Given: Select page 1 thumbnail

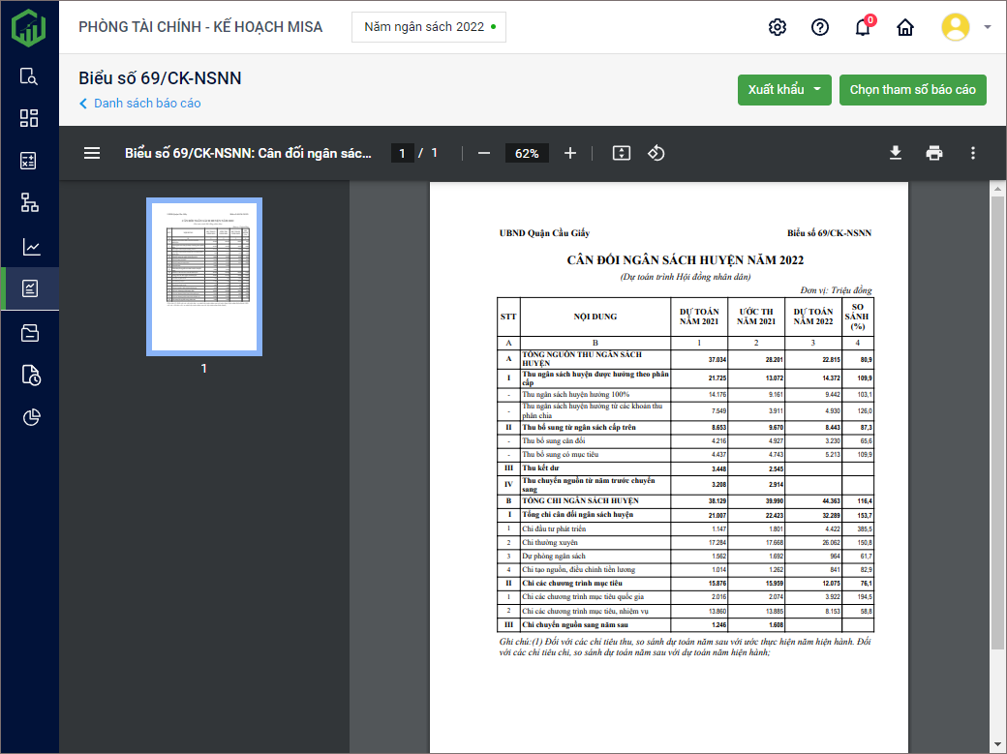Looking at the screenshot, I should tap(203, 276).
